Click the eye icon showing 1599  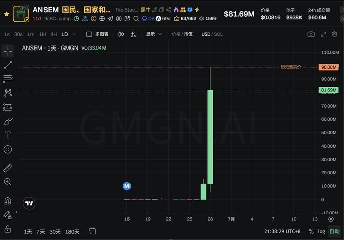[x=207, y=19]
